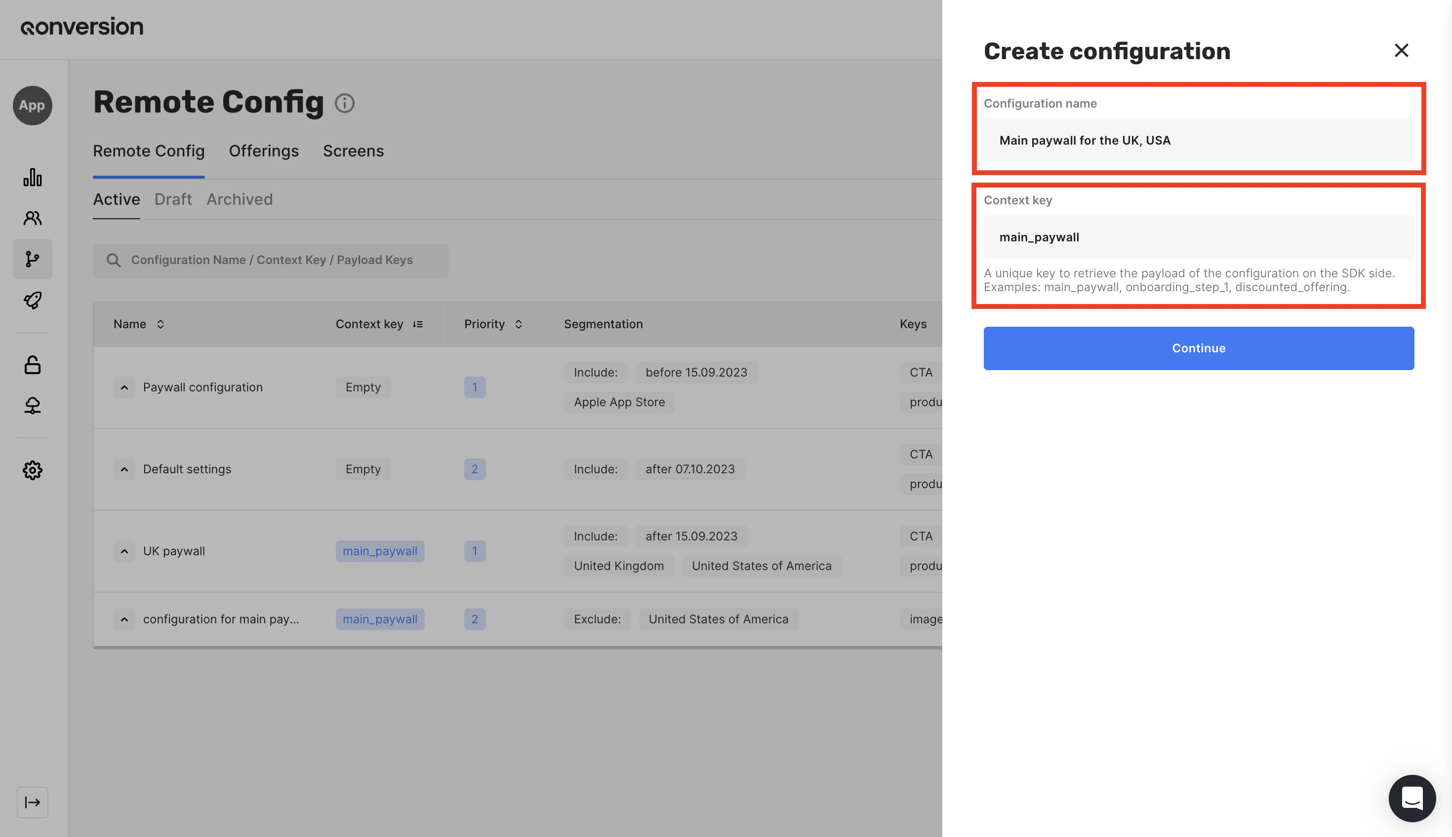Collapse the Paywall configuration row

(x=124, y=387)
